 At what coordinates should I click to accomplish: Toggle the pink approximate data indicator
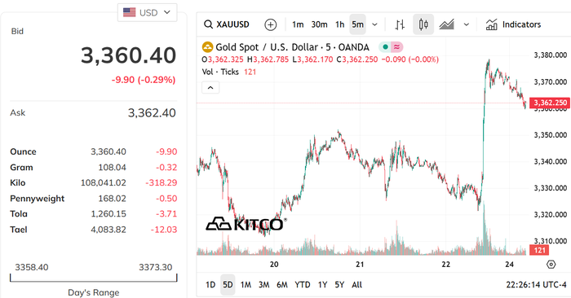pyautogui.click(x=397, y=47)
